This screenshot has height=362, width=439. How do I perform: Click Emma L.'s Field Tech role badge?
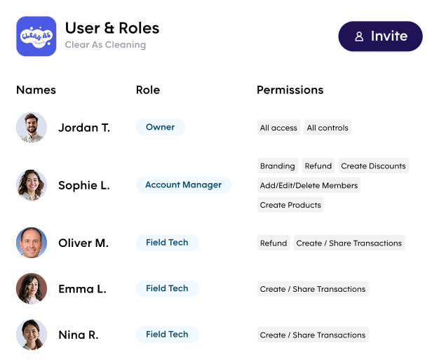coord(167,288)
